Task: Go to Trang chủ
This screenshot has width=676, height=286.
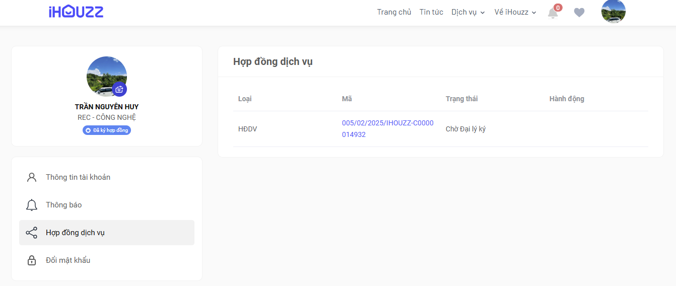Action: click(x=394, y=12)
